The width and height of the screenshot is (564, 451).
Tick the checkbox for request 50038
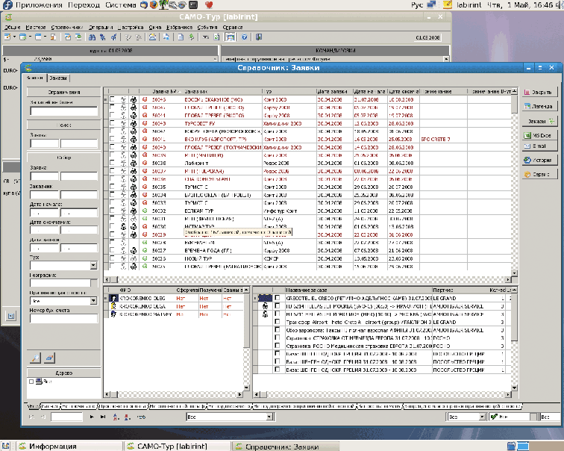pyautogui.click(x=112, y=163)
